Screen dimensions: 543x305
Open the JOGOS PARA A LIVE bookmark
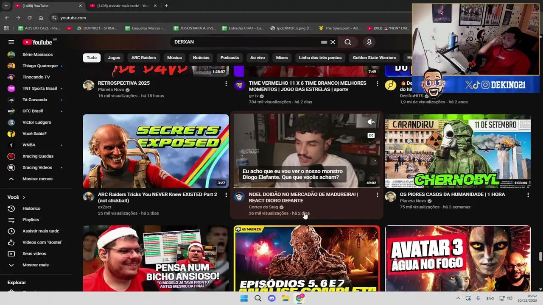[x=194, y=28]
